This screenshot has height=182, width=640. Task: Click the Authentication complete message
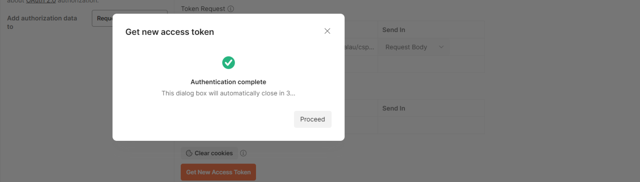click(x=228, y=82)
